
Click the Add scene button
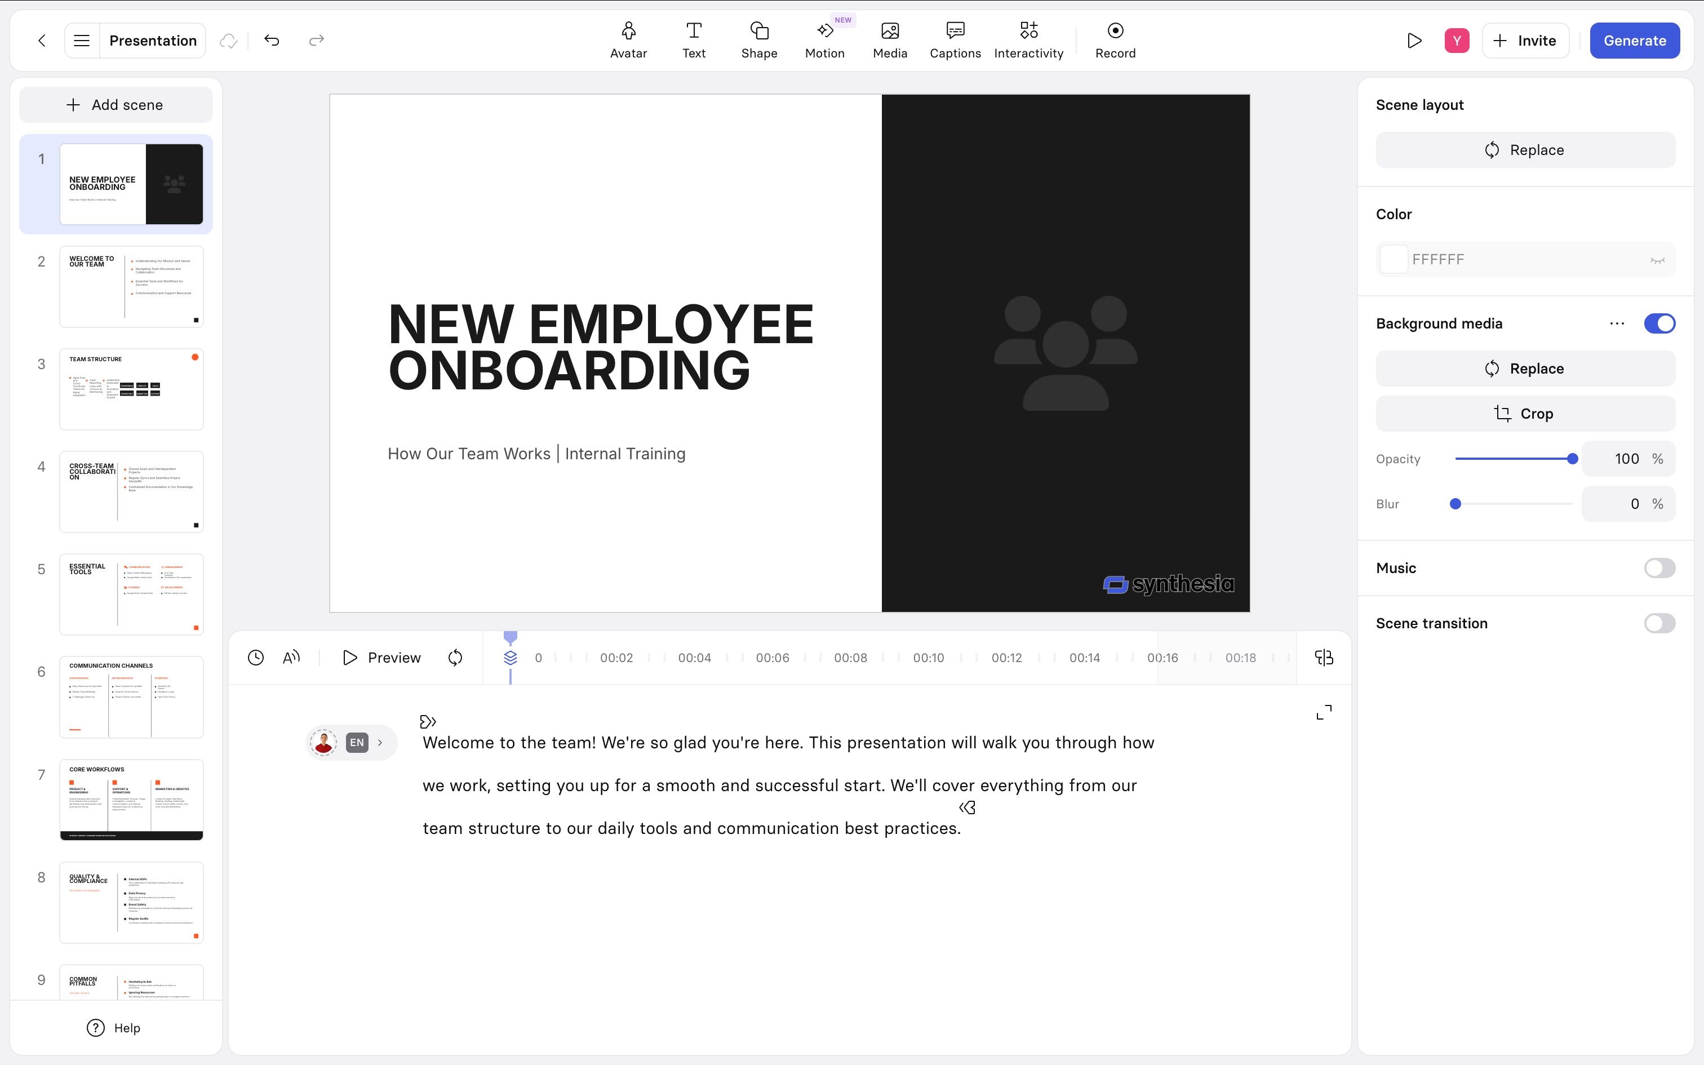pyautogui.click(x=116, y=104)
